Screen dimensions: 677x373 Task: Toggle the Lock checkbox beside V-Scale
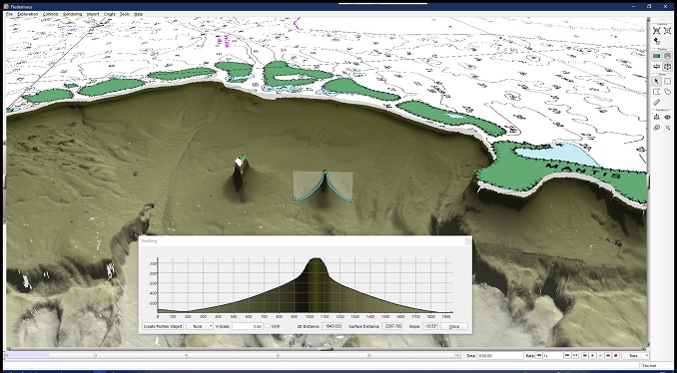click(x=268, y=326)
